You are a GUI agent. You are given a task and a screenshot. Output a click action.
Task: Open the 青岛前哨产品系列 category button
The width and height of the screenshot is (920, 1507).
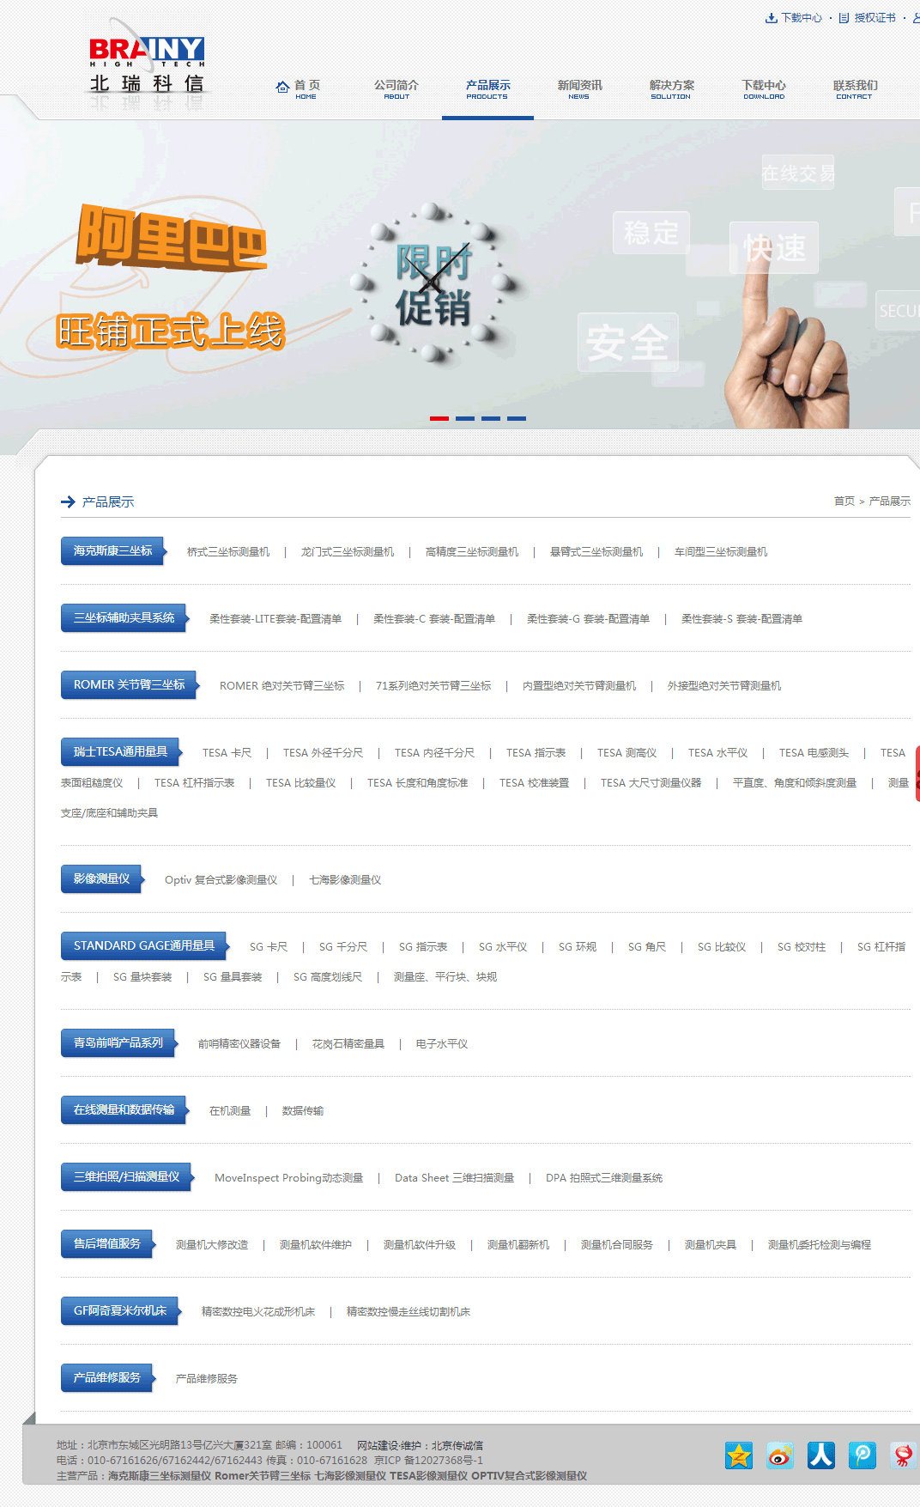point(118,1043)
